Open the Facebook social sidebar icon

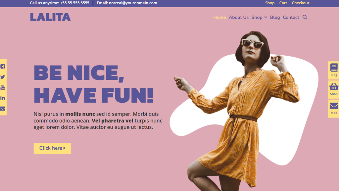click(3, 66)
